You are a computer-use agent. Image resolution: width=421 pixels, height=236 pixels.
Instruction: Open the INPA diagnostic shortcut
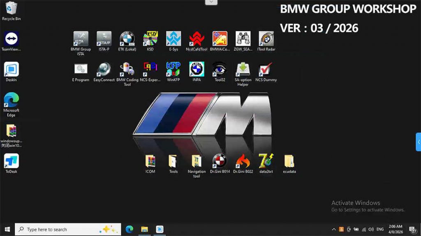197,69
